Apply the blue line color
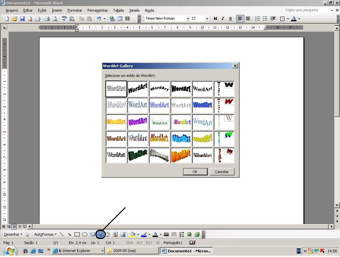This screenshot has height=257, width=340. (x=144, y=234)
